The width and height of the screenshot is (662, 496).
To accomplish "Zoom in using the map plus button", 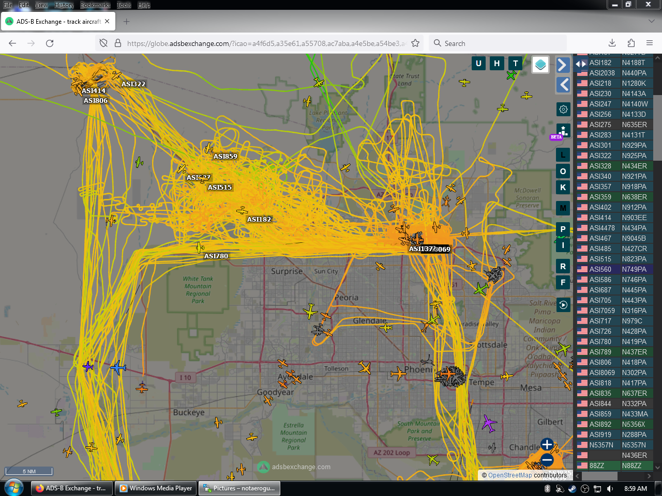I will pos(547,444).
